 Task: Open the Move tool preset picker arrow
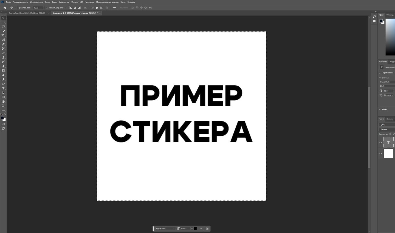click(x=15, y=8)
